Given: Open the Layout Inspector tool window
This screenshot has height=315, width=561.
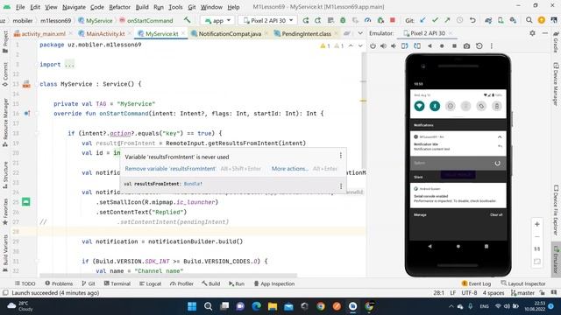Looking at the screenshot, I should tap(523, 283).
